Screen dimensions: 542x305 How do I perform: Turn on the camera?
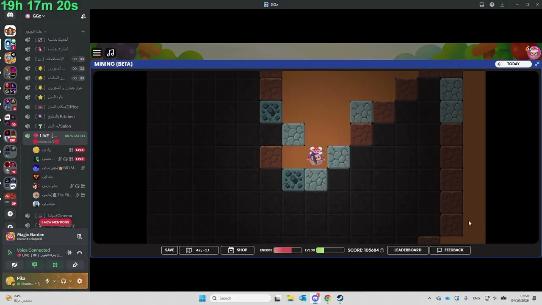click(14, 265)
